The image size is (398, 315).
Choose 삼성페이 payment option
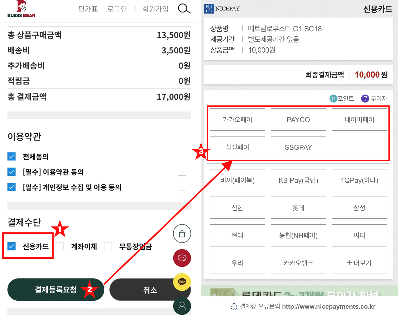click(237, 147)
